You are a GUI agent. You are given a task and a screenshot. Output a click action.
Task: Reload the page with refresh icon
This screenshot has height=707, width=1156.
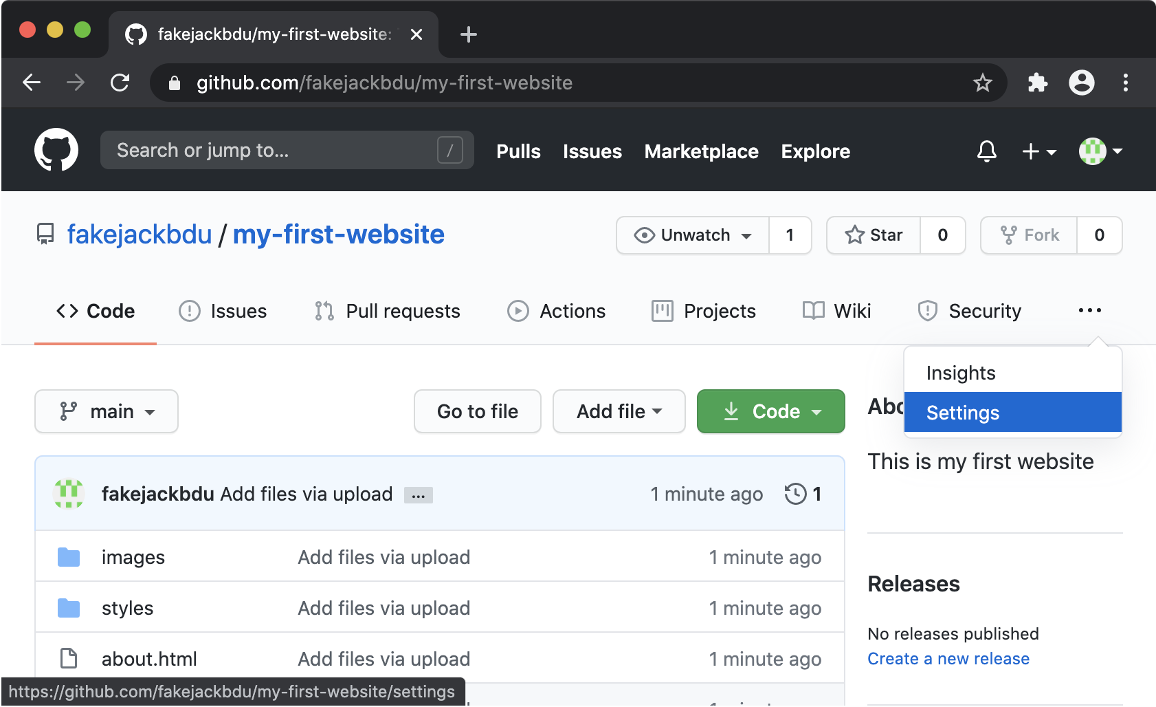[x=120, y=83]
